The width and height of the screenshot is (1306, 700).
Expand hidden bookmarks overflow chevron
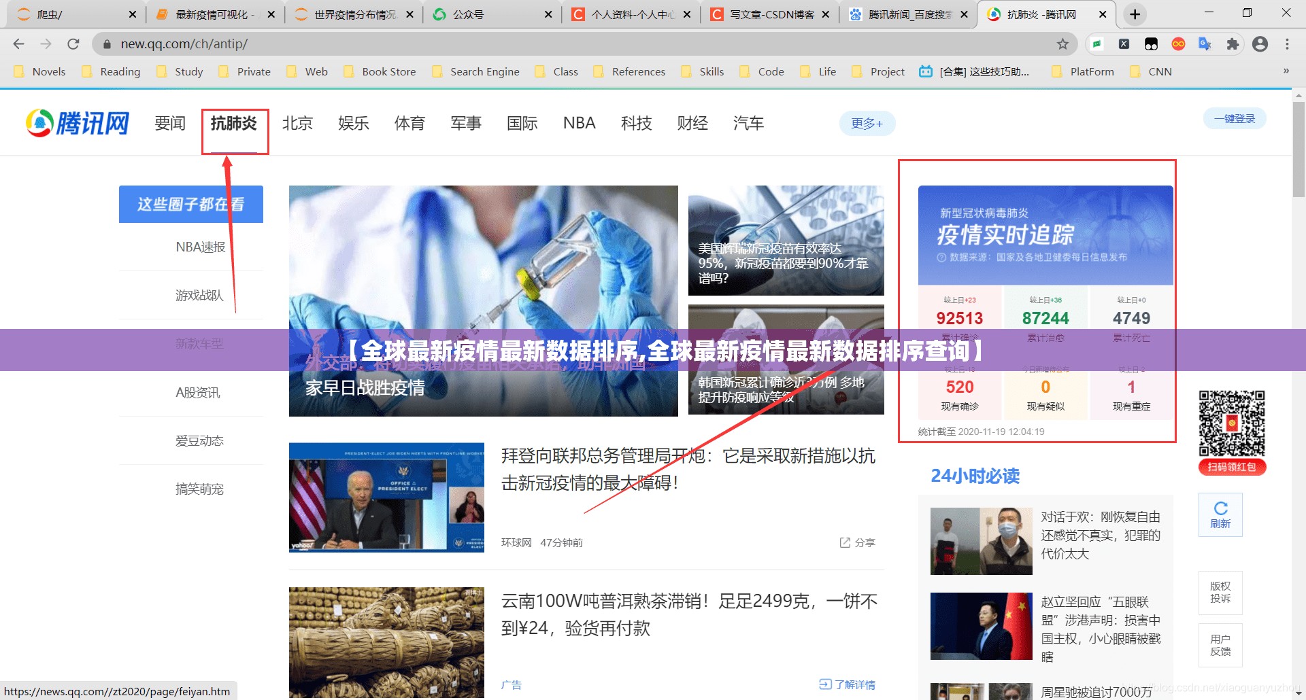(1286, 71)
